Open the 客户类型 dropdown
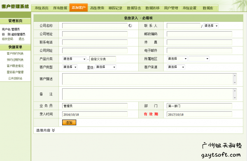The width and height of the screenshot is (247, 161). click(70, 67)
